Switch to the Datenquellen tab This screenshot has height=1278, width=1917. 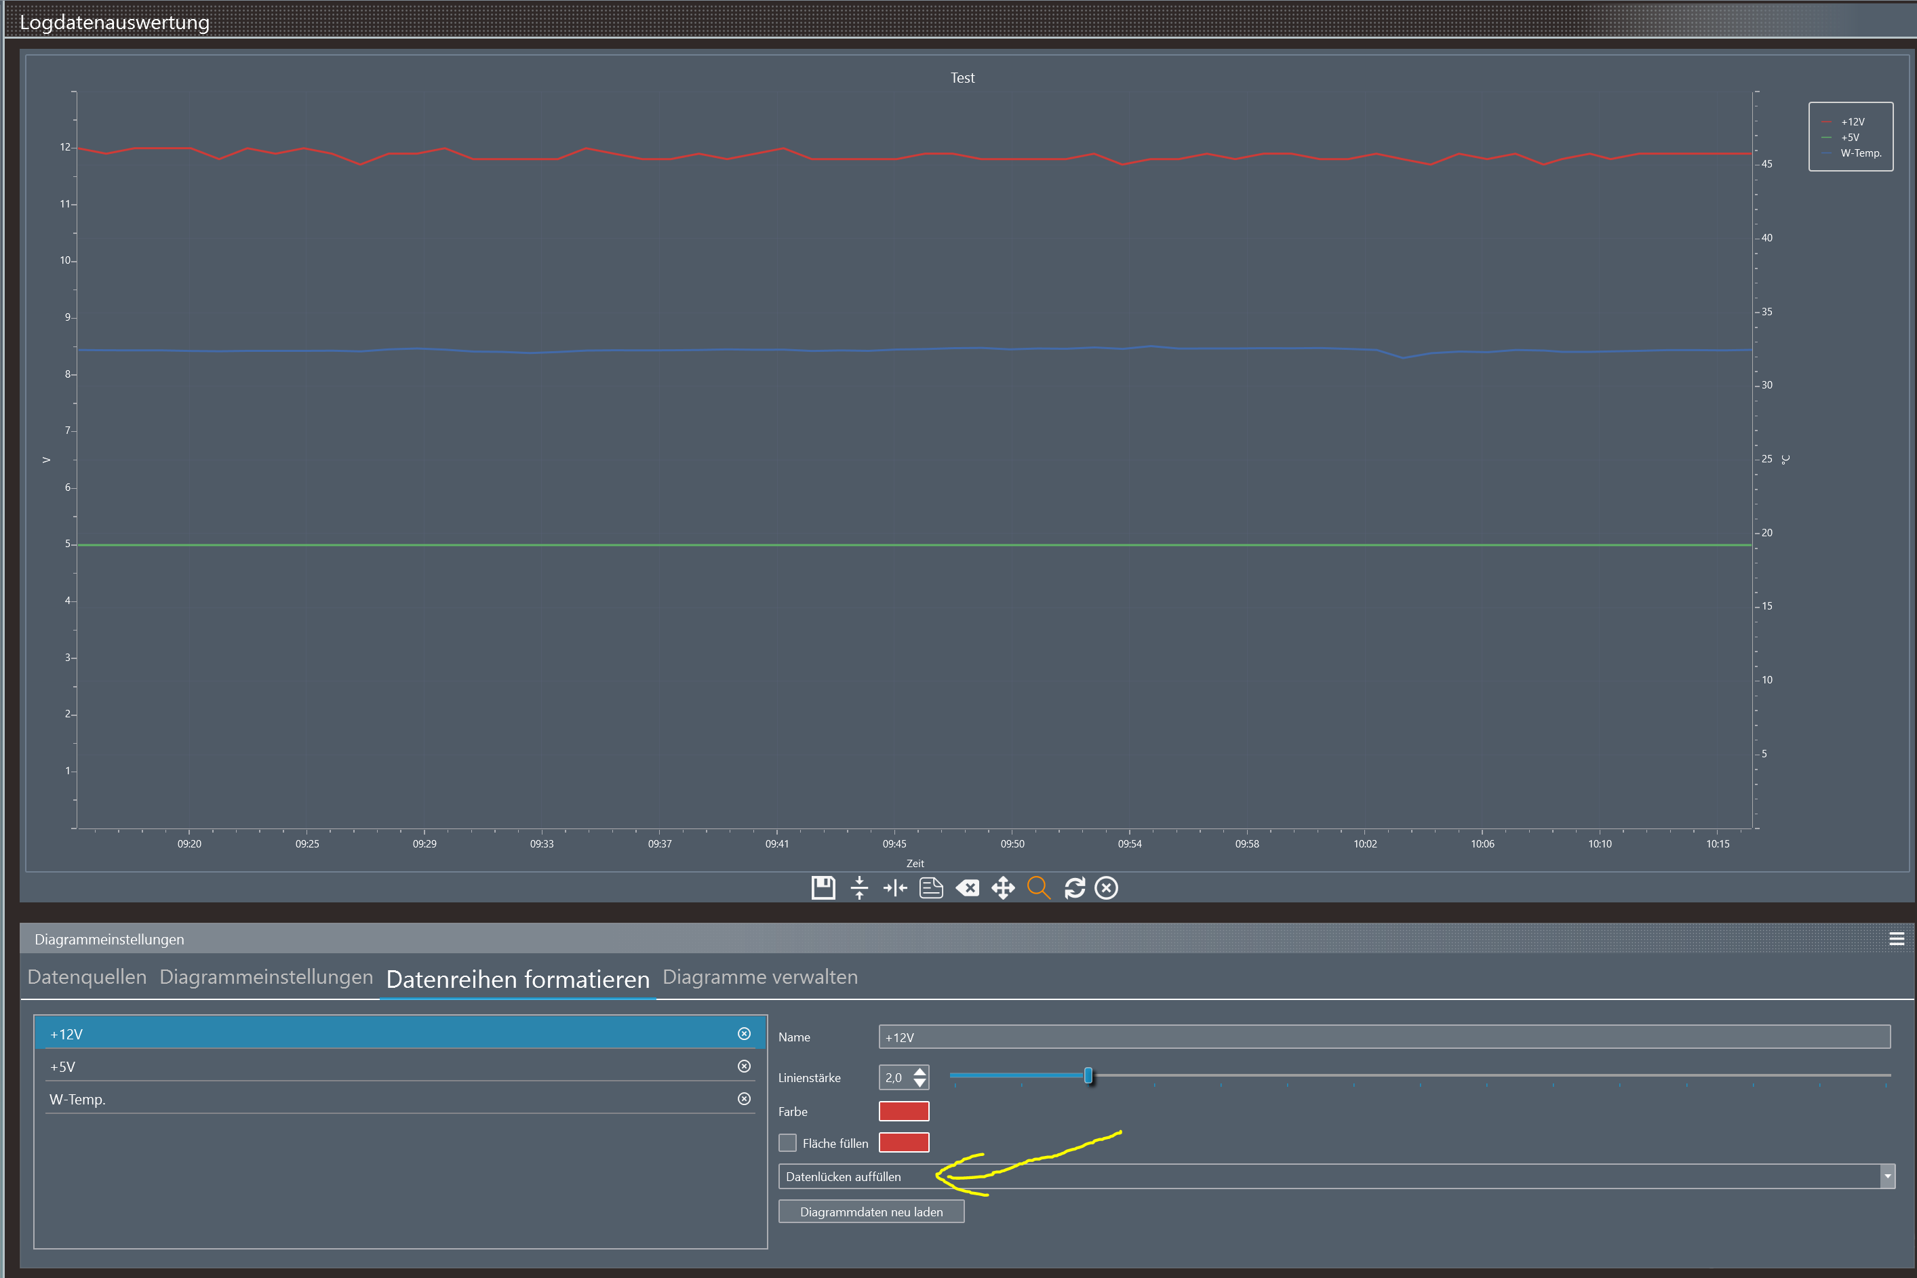pos(87,977)
